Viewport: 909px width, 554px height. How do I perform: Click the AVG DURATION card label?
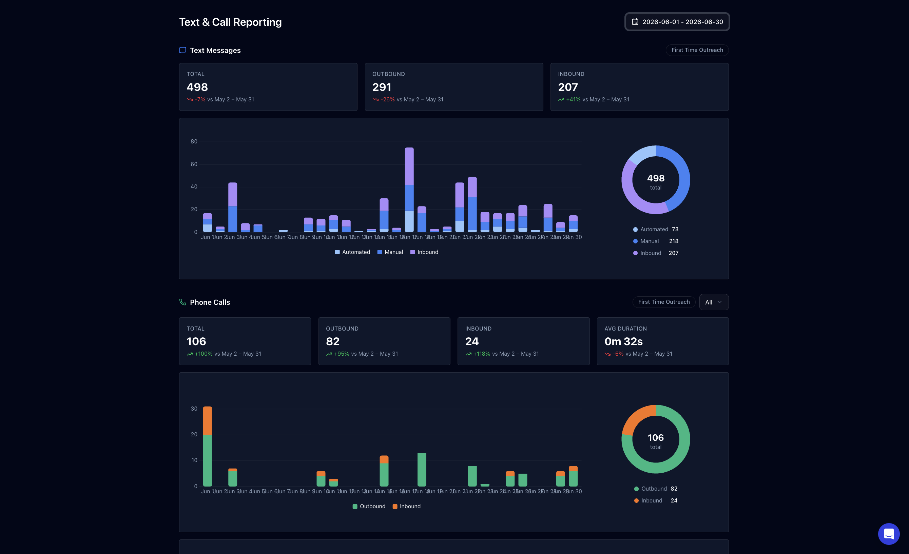(x=626, y=329)
